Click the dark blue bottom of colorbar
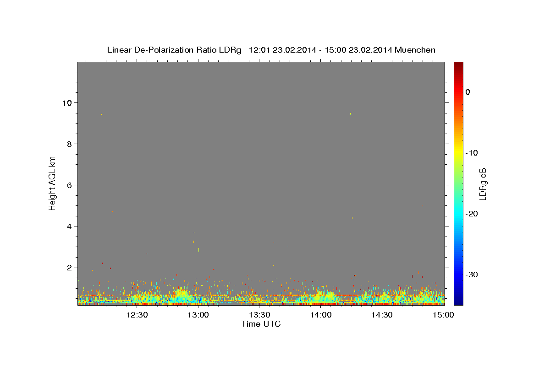The width and height of the screenshot is (550, 366). click(458, 301)
